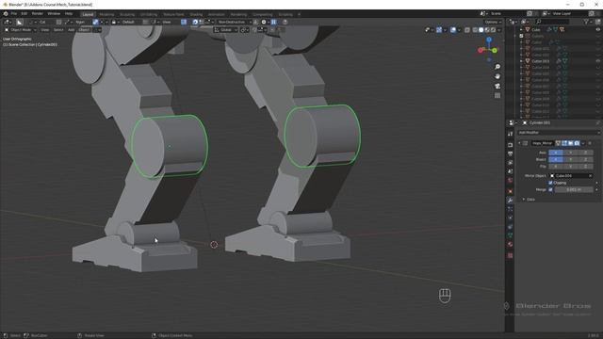The image size is (603, 339).
Task: Open the File menu
Action: click(x=13, y=13)
